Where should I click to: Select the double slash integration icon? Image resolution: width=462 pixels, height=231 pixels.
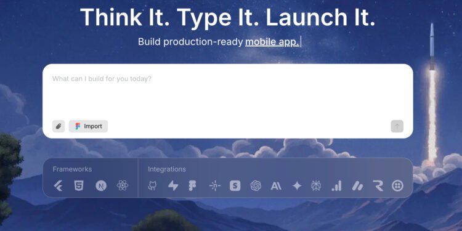357,186
